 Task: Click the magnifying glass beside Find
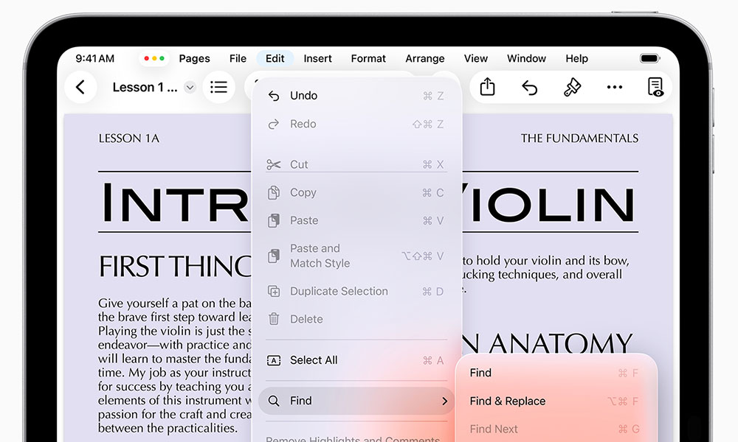tap(275, 400)
